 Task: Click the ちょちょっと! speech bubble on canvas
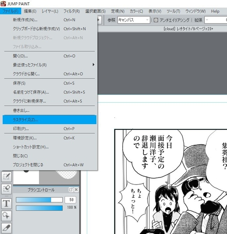134,201
